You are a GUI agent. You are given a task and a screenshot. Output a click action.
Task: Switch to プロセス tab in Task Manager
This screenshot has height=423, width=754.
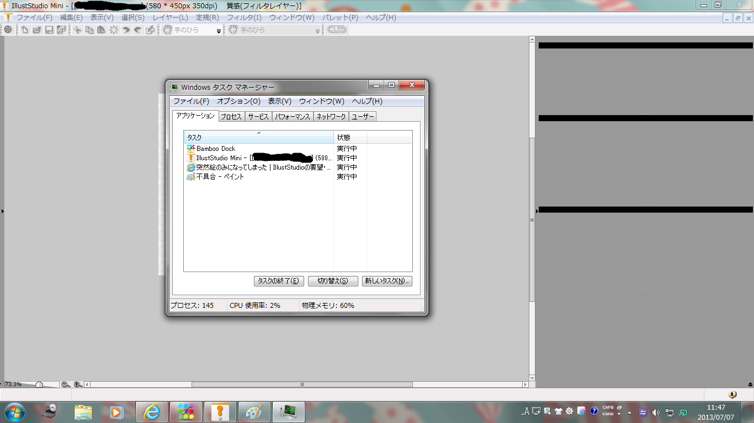231,117
